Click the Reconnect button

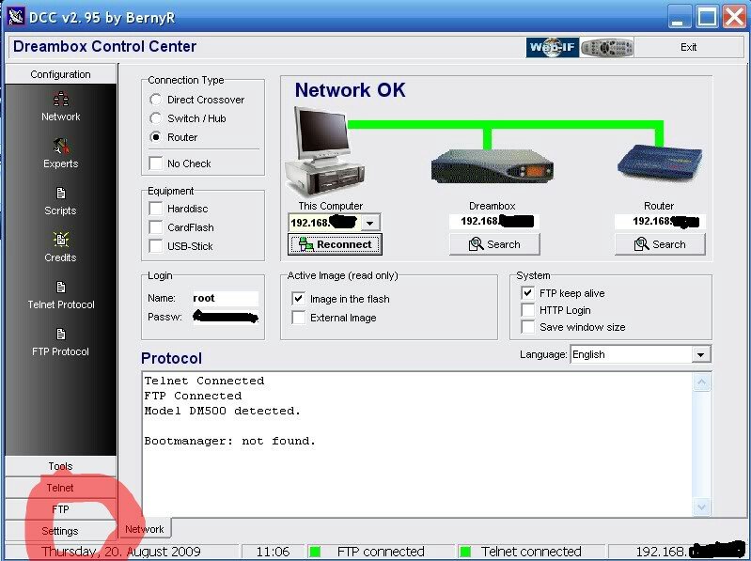[335, 244]
